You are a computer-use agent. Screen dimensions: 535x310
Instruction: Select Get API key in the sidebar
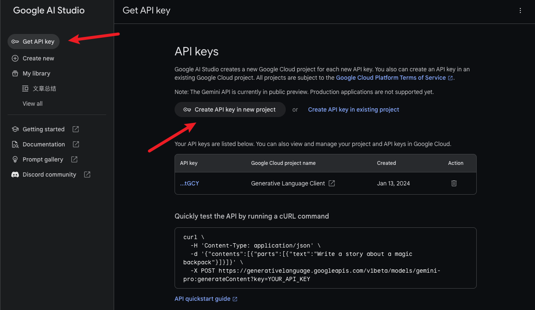[34, 42]
